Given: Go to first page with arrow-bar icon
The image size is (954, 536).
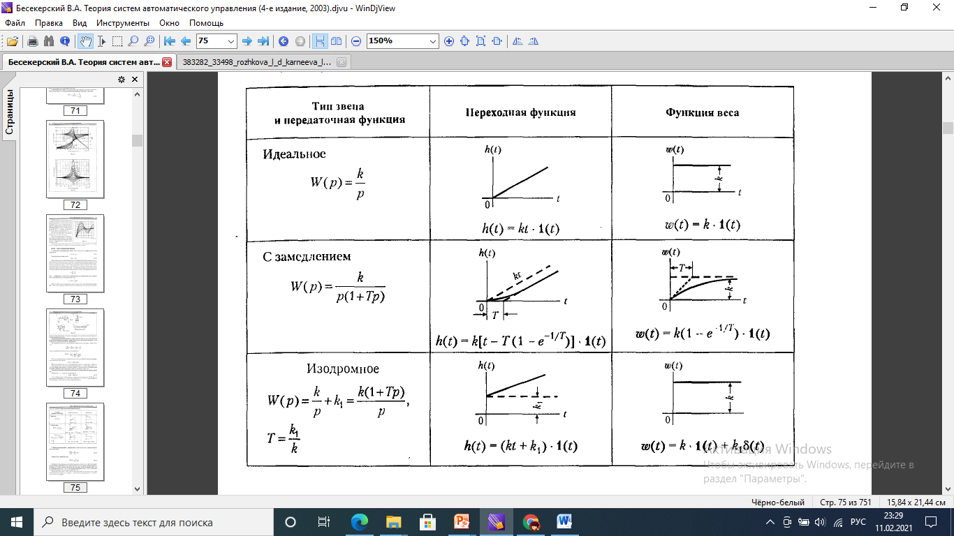Looking at the screenshot, I should point(169,41).
